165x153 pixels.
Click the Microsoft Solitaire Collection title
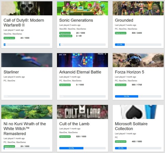click(x=131, y=126)
